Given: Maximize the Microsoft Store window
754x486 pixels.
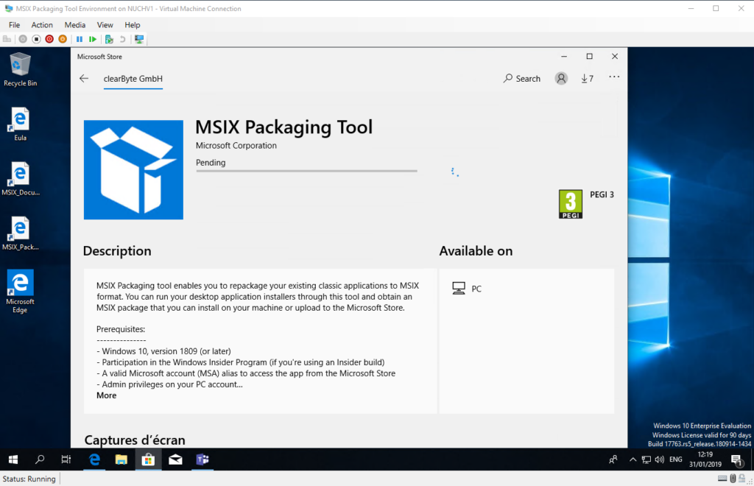Looking at the screenshot, I should (590, 56).
